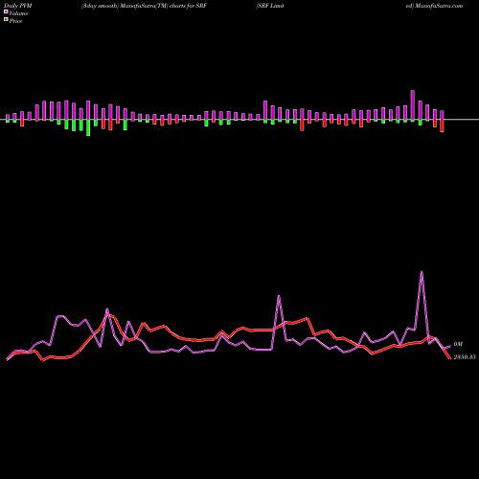This screenshot has height=479, width=479.
Task: Click the longest green downward bar
Action: [88, 127]
